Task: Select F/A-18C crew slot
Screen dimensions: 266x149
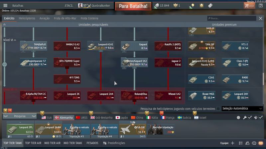Action: pos(133,129)
